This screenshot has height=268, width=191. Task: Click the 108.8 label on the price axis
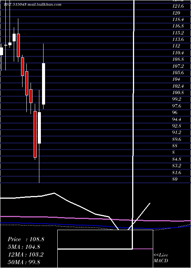178,59
